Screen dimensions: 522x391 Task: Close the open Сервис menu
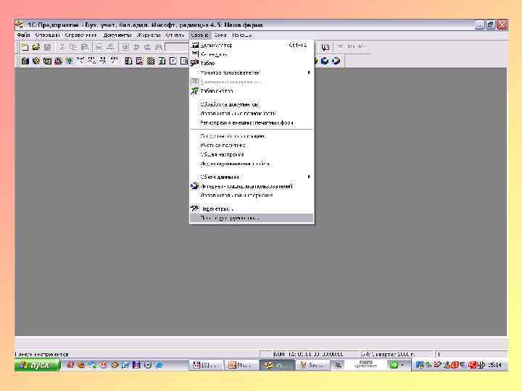pyautogui.click(x=199, y=35)
